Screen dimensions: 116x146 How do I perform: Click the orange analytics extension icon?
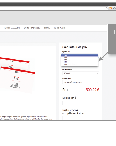tap(110, 8)
